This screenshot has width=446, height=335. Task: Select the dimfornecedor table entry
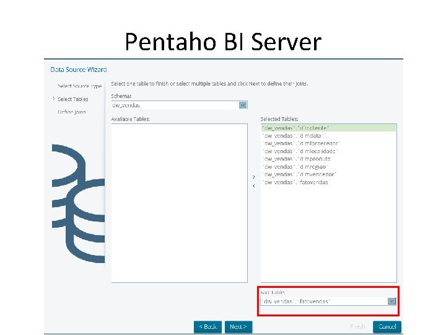pyautogui.click(x=328, y=143)
